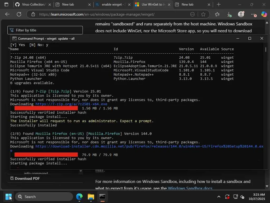270x203 pixels.
Task: Select the Notepad++.Notepad++ Id text
Action: click(134, 74)
